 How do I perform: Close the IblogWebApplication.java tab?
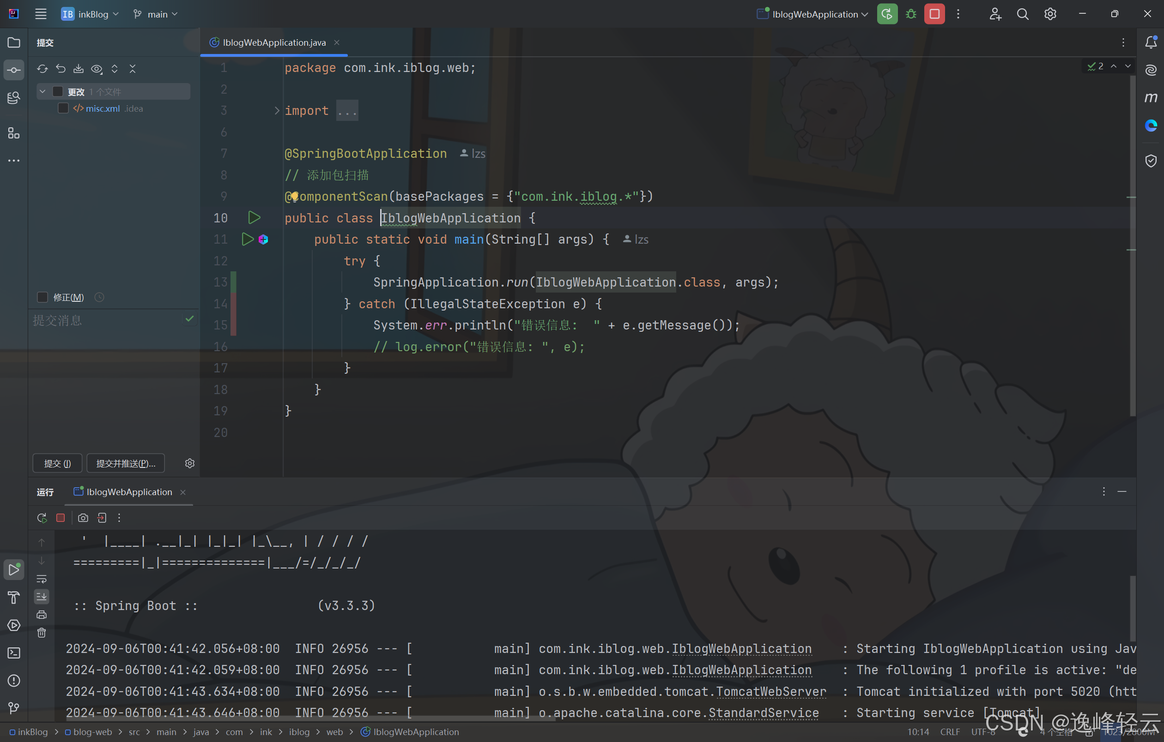[336, 42]
